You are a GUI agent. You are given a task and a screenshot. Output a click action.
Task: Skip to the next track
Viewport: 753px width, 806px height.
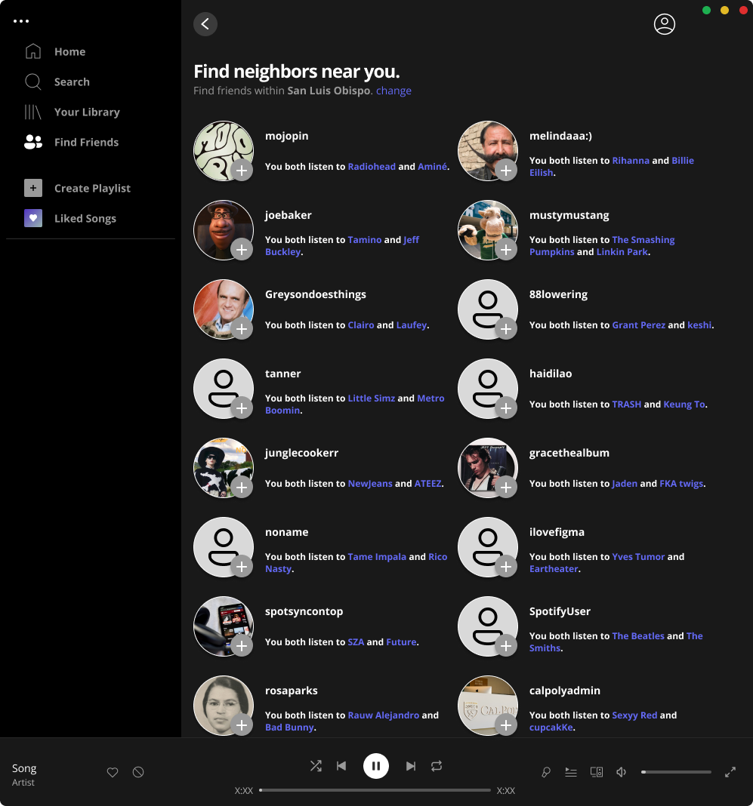pos(410,766)
